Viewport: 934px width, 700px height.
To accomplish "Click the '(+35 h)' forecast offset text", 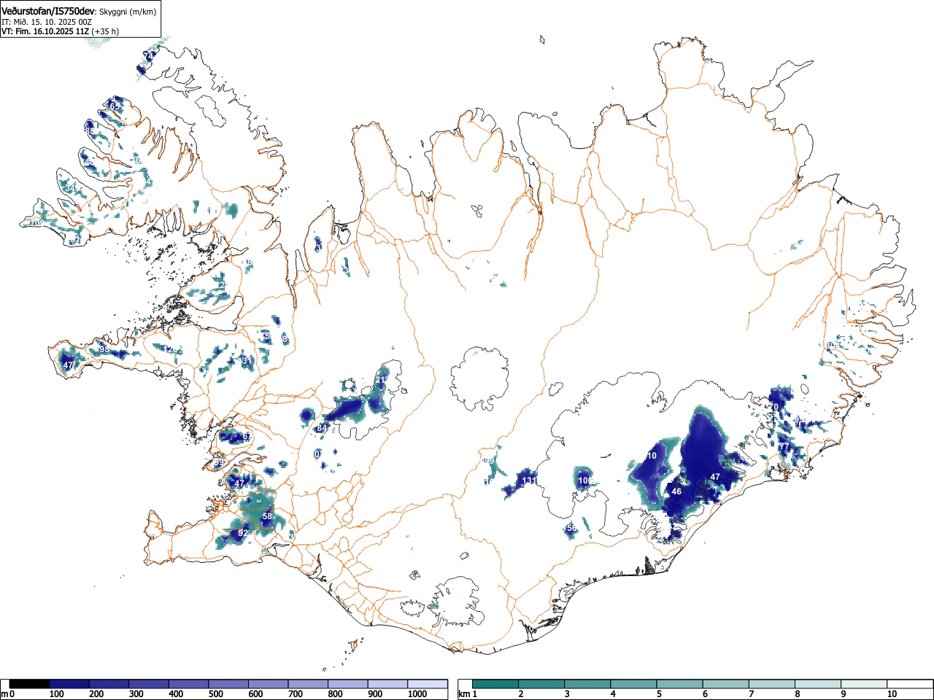I will click(105, 31).
